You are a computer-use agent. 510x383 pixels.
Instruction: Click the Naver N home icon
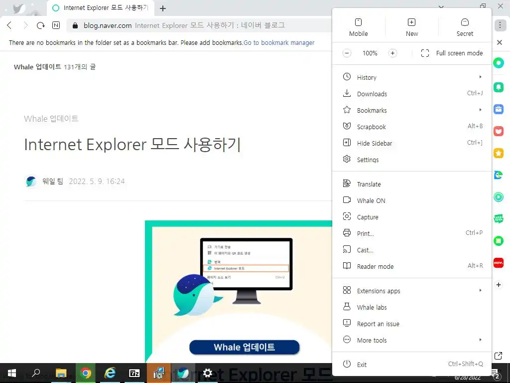point(56,25)
